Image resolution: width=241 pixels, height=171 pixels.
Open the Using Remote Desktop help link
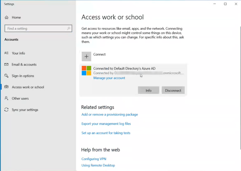point(98,165)
